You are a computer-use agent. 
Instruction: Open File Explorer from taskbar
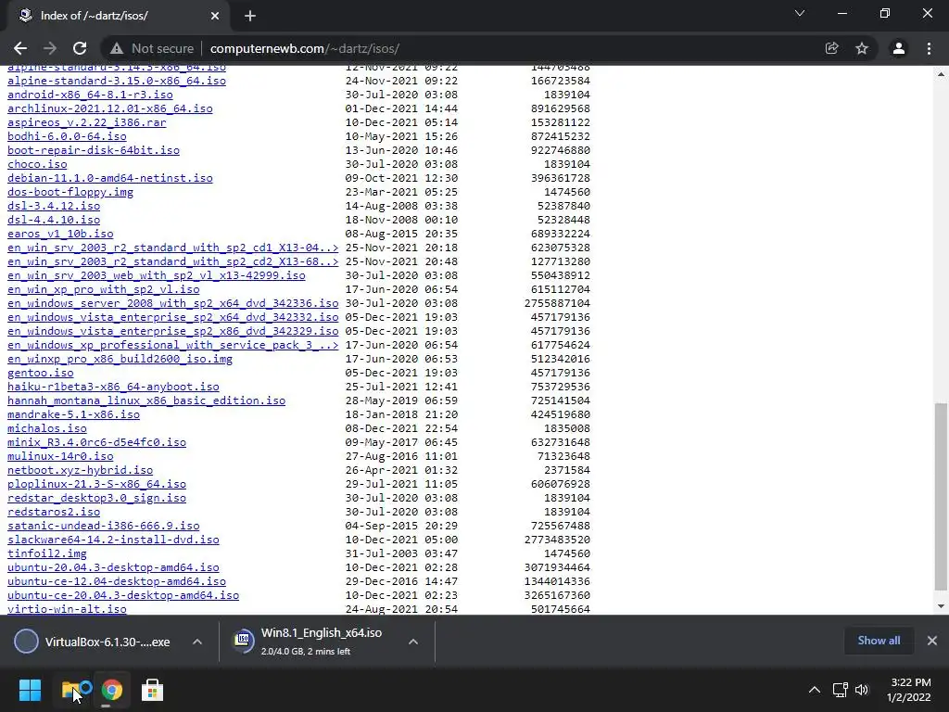coord(70,690)
